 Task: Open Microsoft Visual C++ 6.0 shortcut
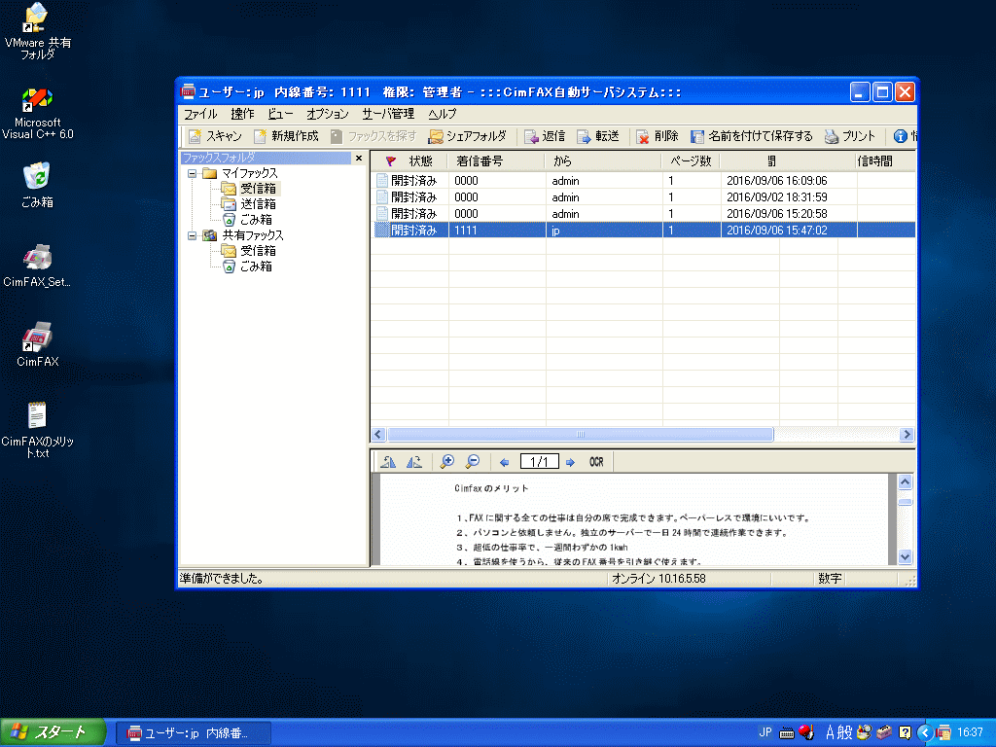pyautogui.click(x=38, y=114)
